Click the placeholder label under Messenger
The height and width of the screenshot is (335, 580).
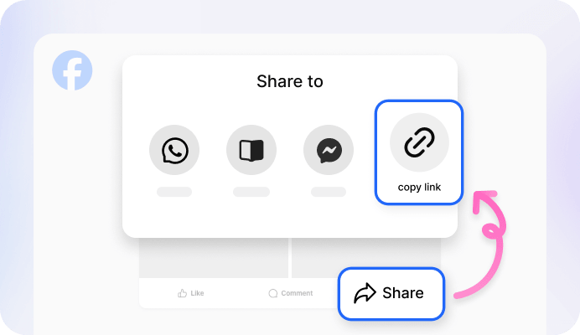click(x=329, y=192)
